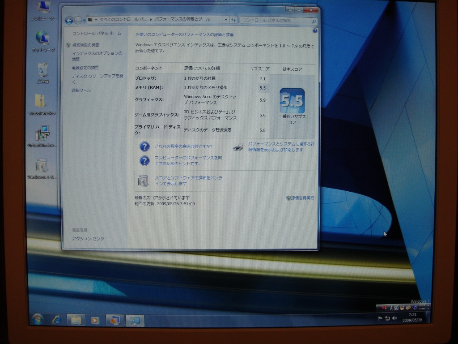Click これらの数字の意味は何ですか link
Screen dimensions: 458x344
pyautogui.click(x=183, y=146)
